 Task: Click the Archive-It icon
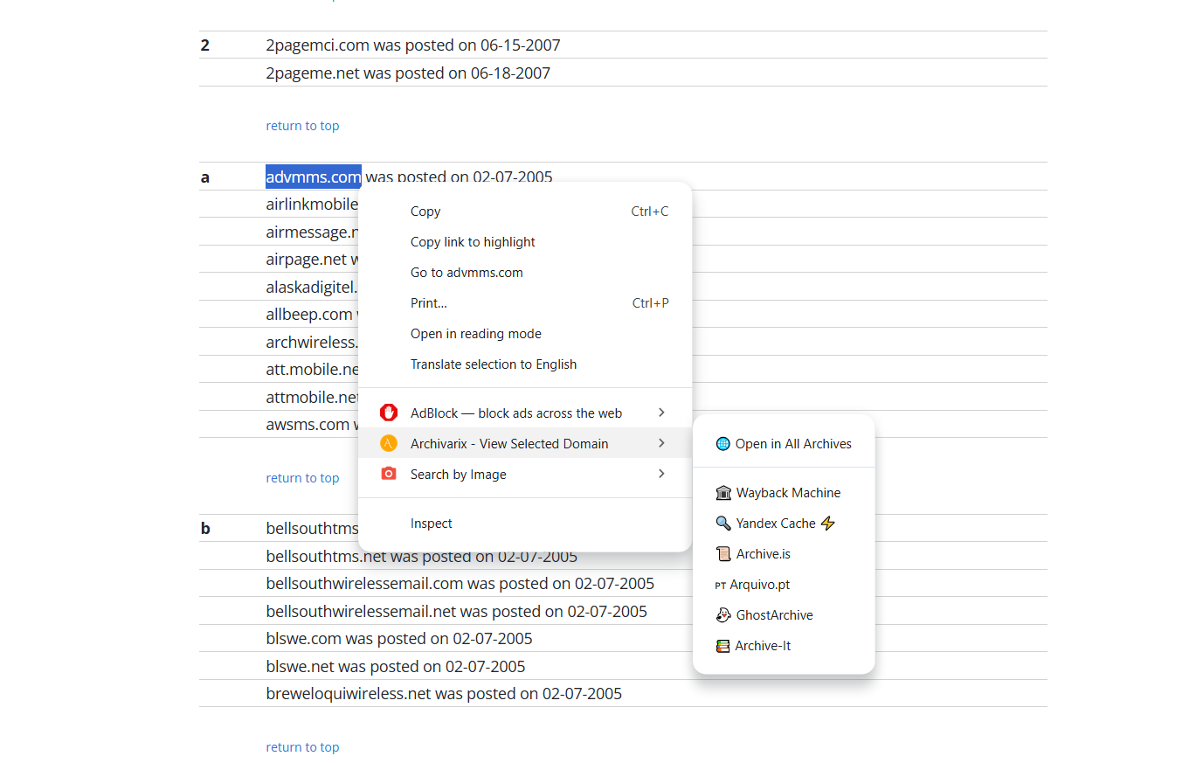(x=722, y=646)
